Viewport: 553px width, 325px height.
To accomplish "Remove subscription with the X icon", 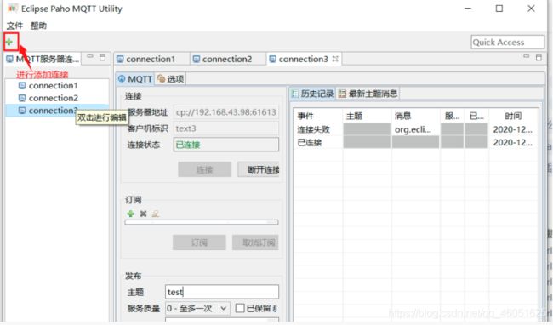I will (143, 214).
